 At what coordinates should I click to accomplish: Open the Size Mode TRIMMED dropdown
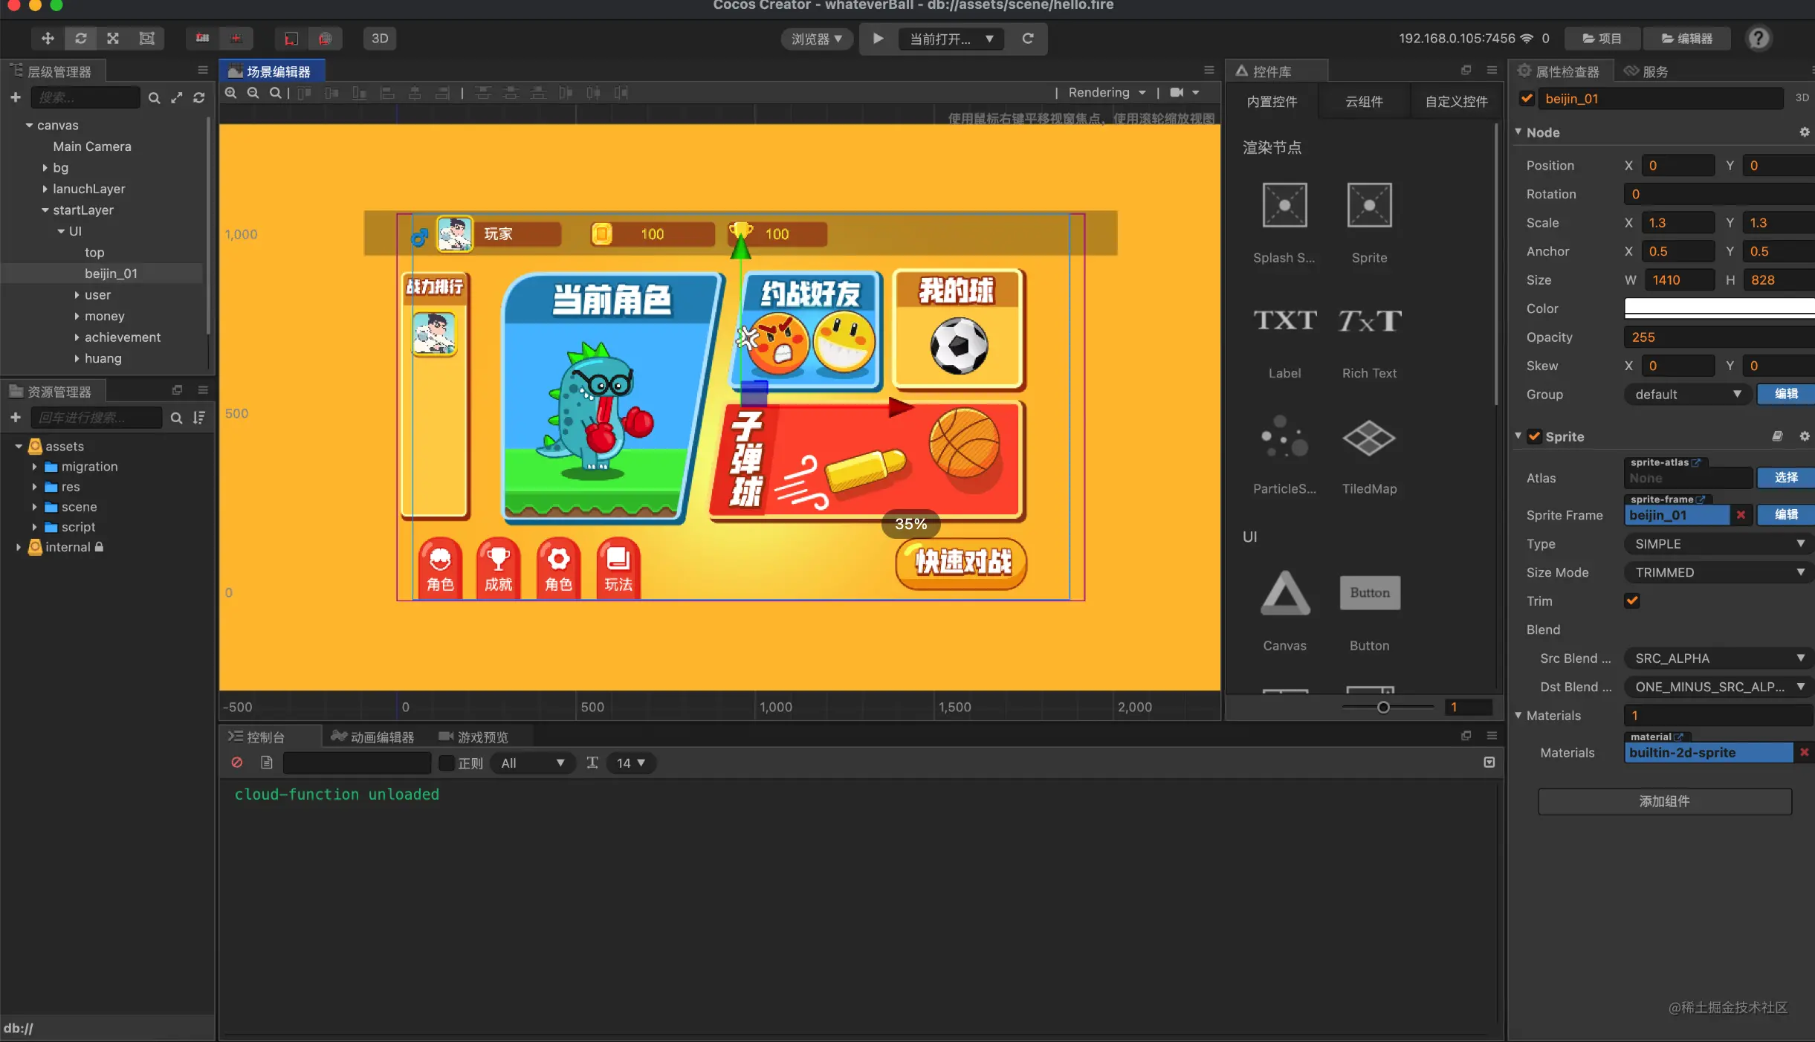(x=1719, y=572)
